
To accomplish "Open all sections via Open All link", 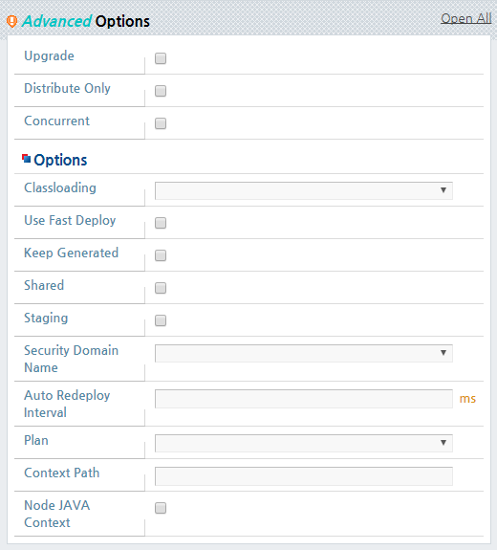I will (x=465, y=18).
